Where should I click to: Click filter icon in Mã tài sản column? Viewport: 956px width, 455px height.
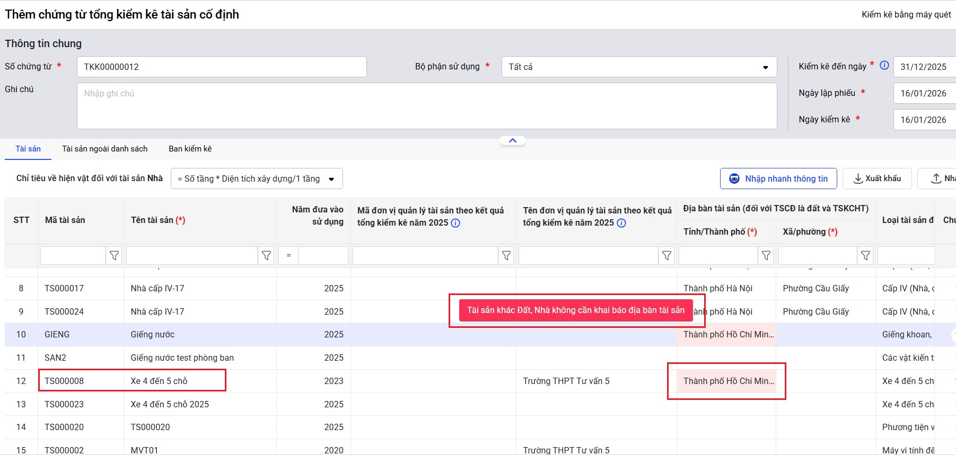[x=114, y=256]
